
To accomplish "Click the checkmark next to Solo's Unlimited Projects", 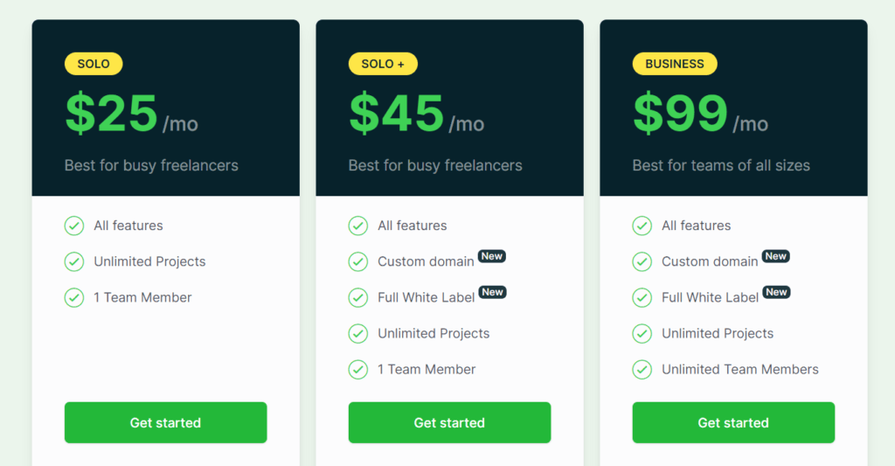I will (74, 261).
